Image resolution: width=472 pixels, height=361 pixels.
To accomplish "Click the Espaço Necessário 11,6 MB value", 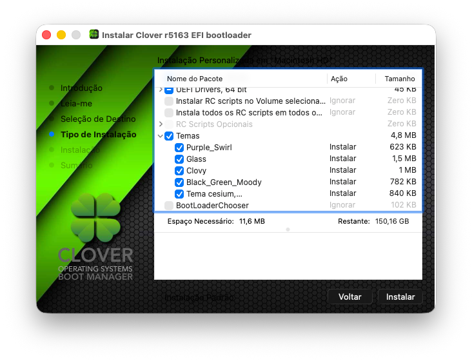I will click(252, 221).
